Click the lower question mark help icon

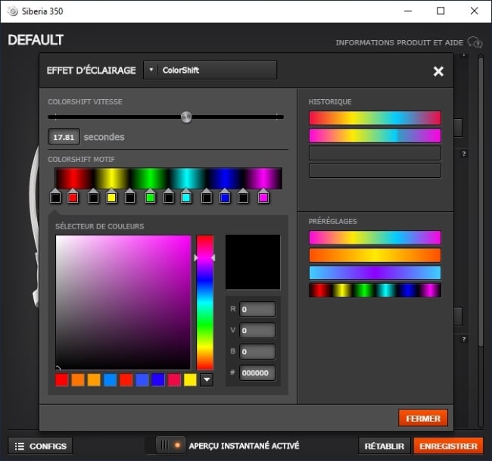464,339
